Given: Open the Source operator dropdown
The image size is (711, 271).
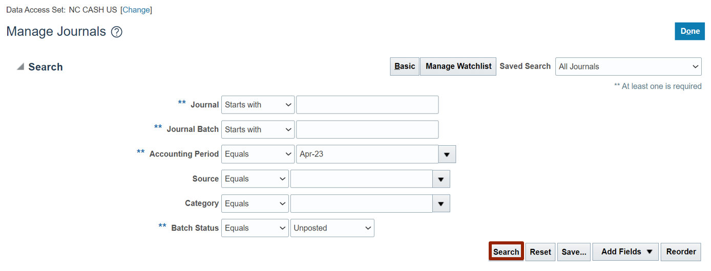Looking at the screenshot, I should pos(255,179).
